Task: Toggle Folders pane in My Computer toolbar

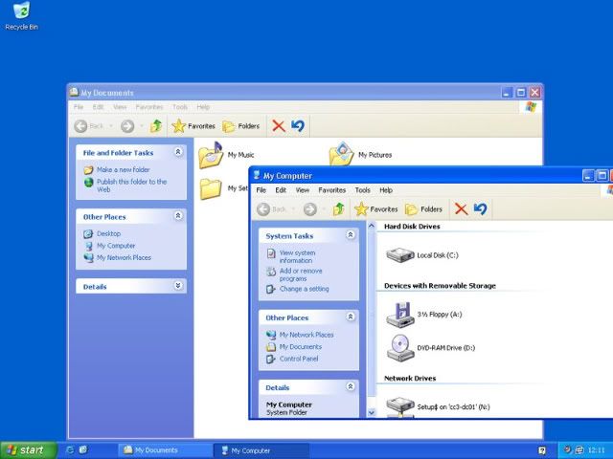Action: tap(423, 209)
